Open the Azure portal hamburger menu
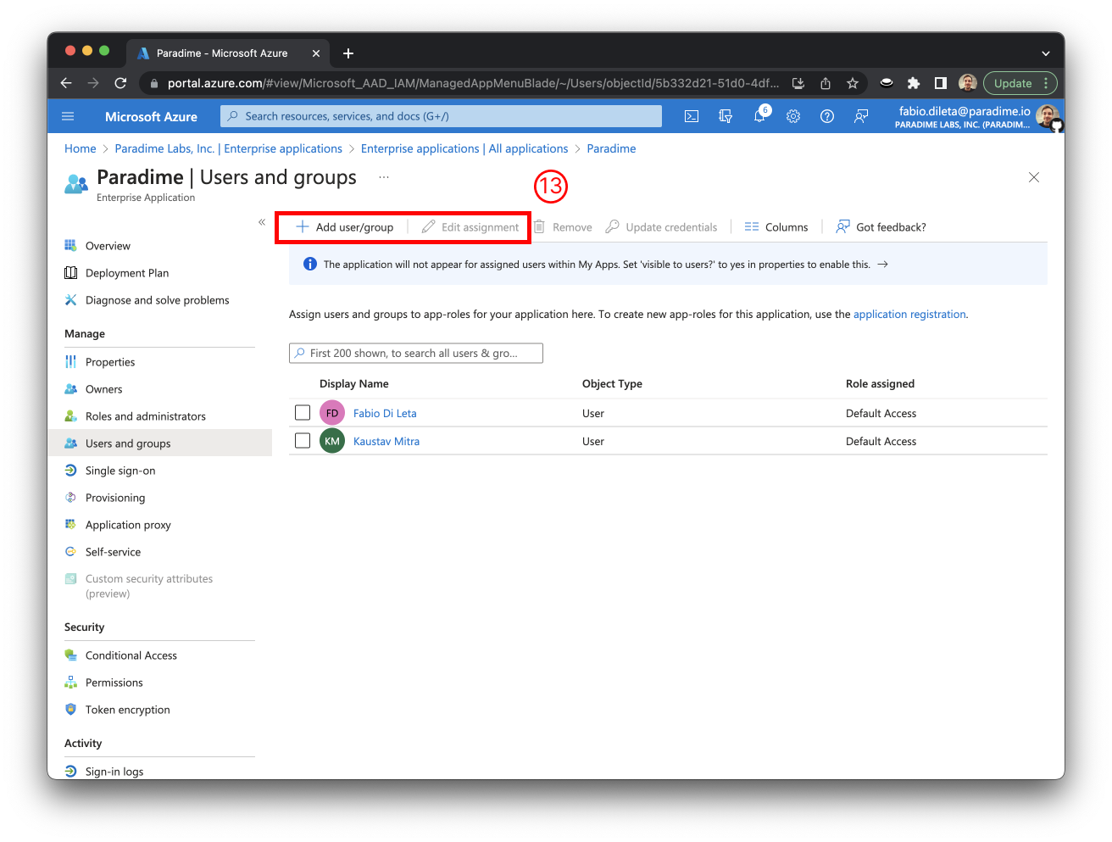The width and height of the screenshot is (1112, 842). coord(69,116)
